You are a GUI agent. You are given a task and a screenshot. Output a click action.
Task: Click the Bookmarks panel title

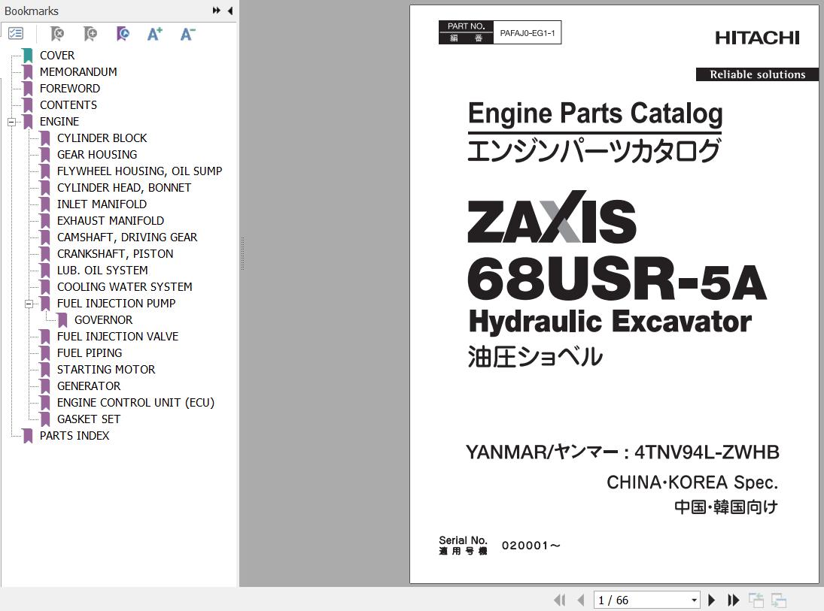coord(32,11)
